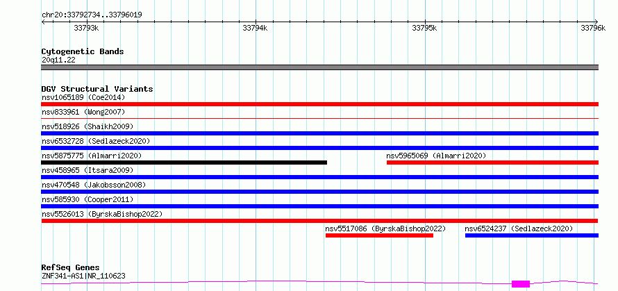Click the 20q11.22 band label
This screenshot has height=291, width=618.
click(58, 60)
